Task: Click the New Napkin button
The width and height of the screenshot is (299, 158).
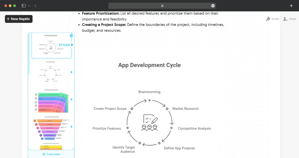Action: [x=19, y=19]
